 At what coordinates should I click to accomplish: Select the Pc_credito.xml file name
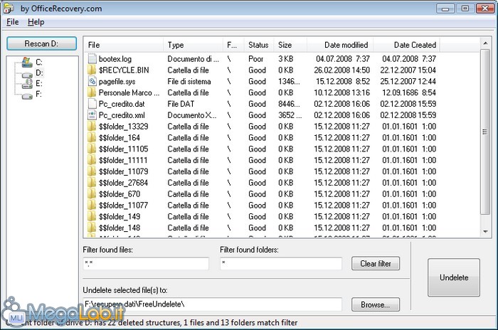pos(122,115)
